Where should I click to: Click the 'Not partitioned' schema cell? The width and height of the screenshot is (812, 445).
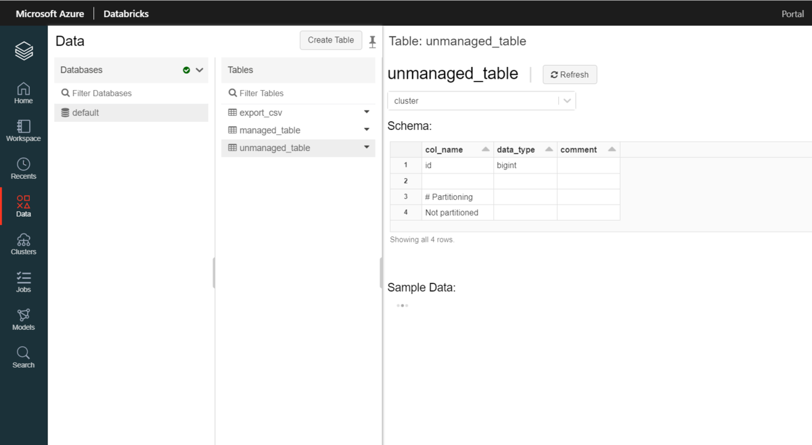(x=458, y=213)
